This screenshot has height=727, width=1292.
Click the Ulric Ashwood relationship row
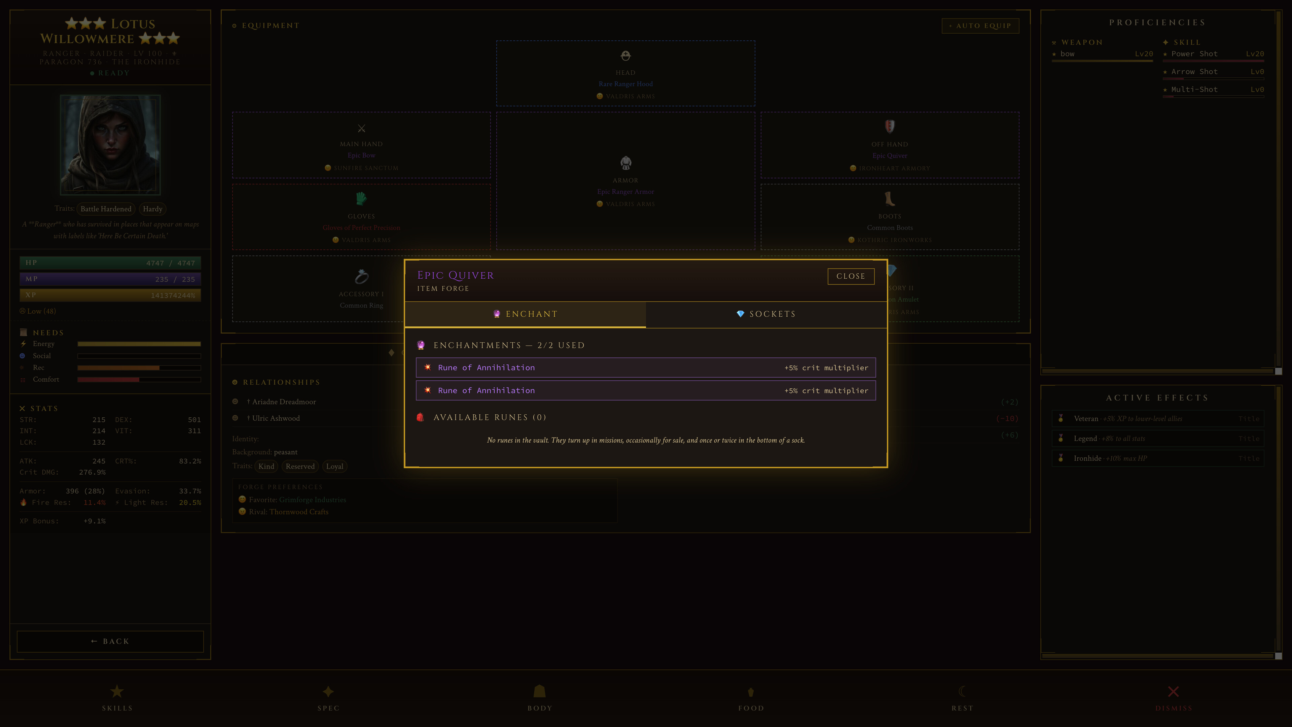tap(625, 418)
